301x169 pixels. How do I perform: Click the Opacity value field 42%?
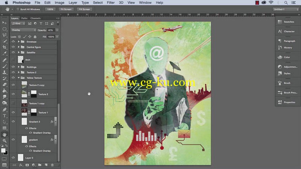51,30
